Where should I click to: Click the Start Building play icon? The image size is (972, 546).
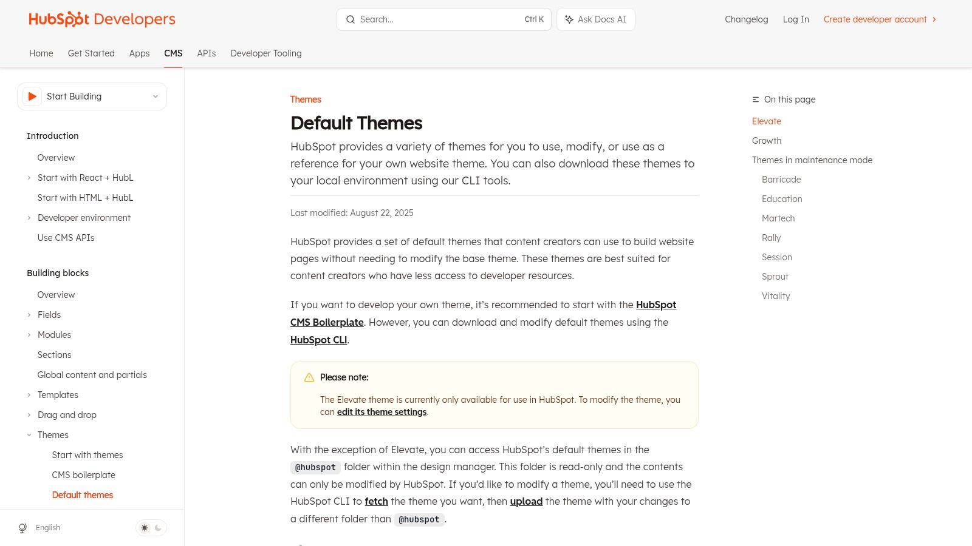[x=32, y=96]
